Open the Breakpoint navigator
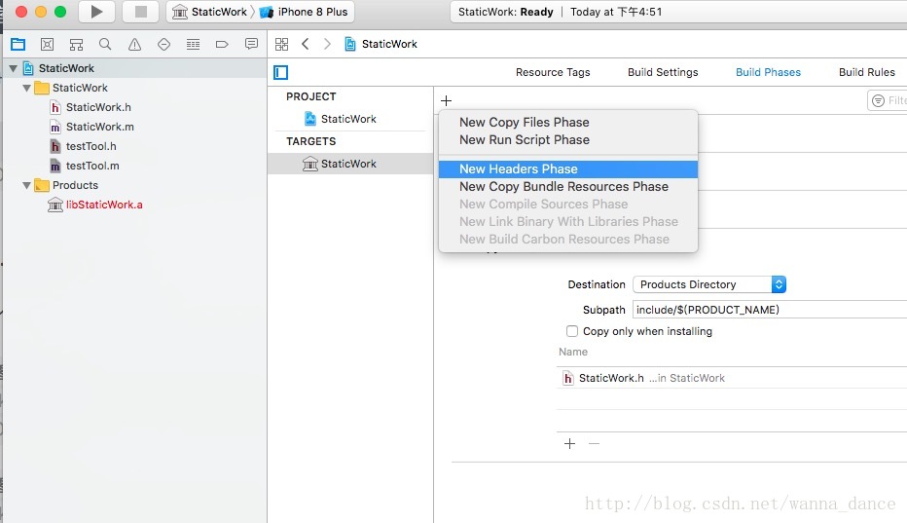Viewport: 907px width, 523px height. point(222,44)
